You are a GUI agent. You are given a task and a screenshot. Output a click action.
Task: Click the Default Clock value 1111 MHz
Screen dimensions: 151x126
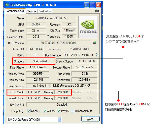pyautogui.click(x=34, y=98)
